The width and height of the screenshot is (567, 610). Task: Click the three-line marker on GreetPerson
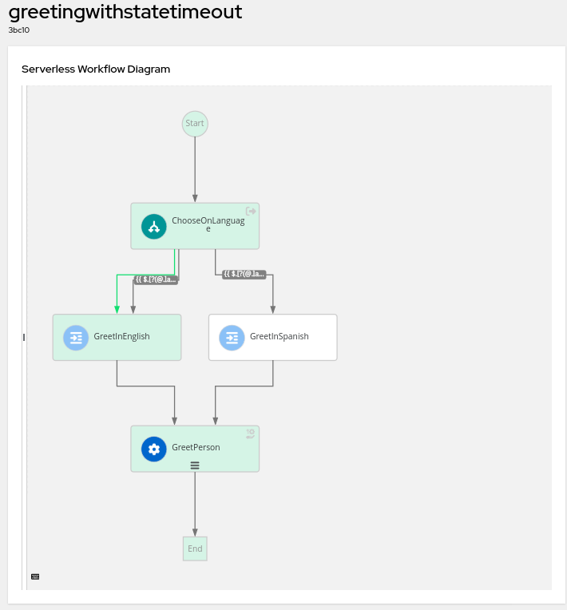(195, 465)
